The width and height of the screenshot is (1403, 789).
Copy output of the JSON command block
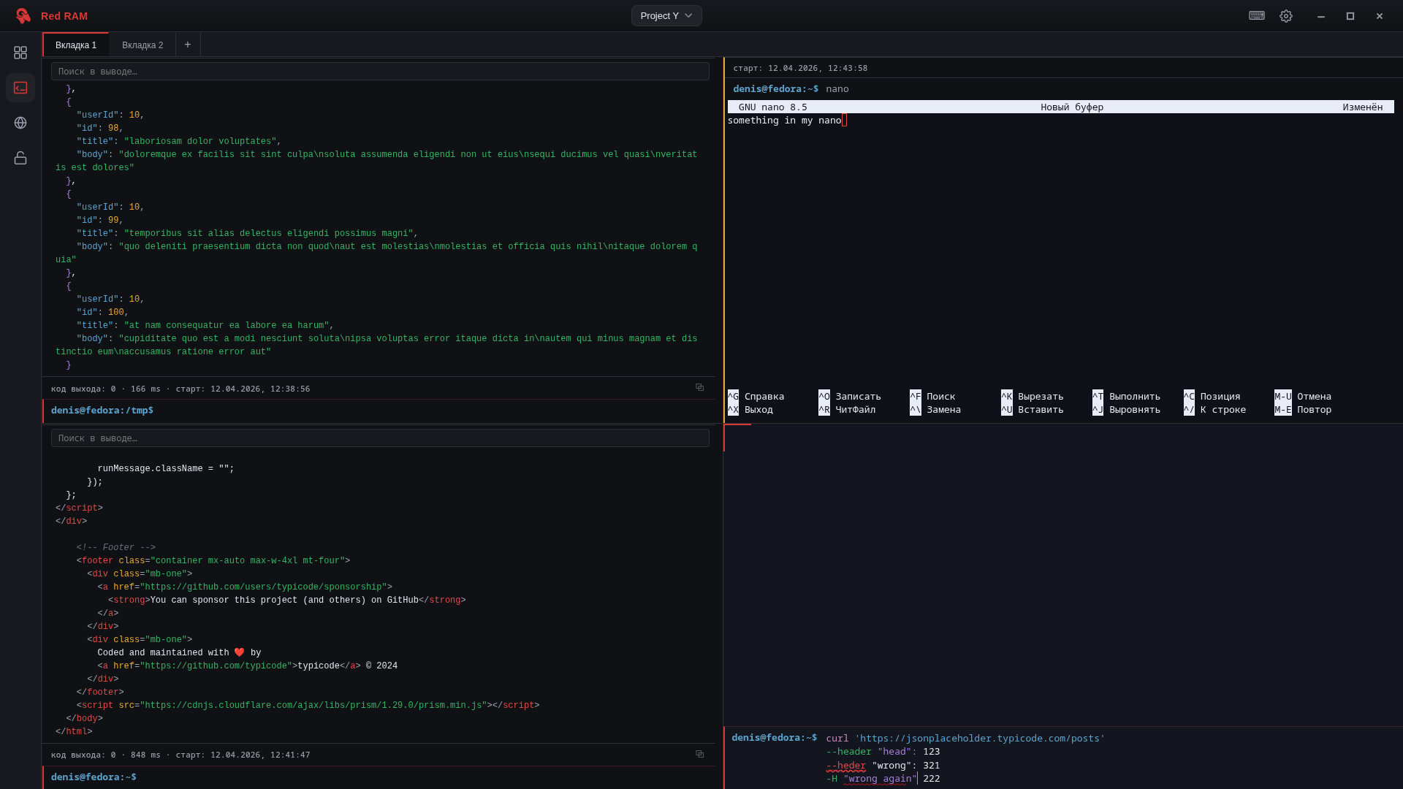[x=699, y=388]
